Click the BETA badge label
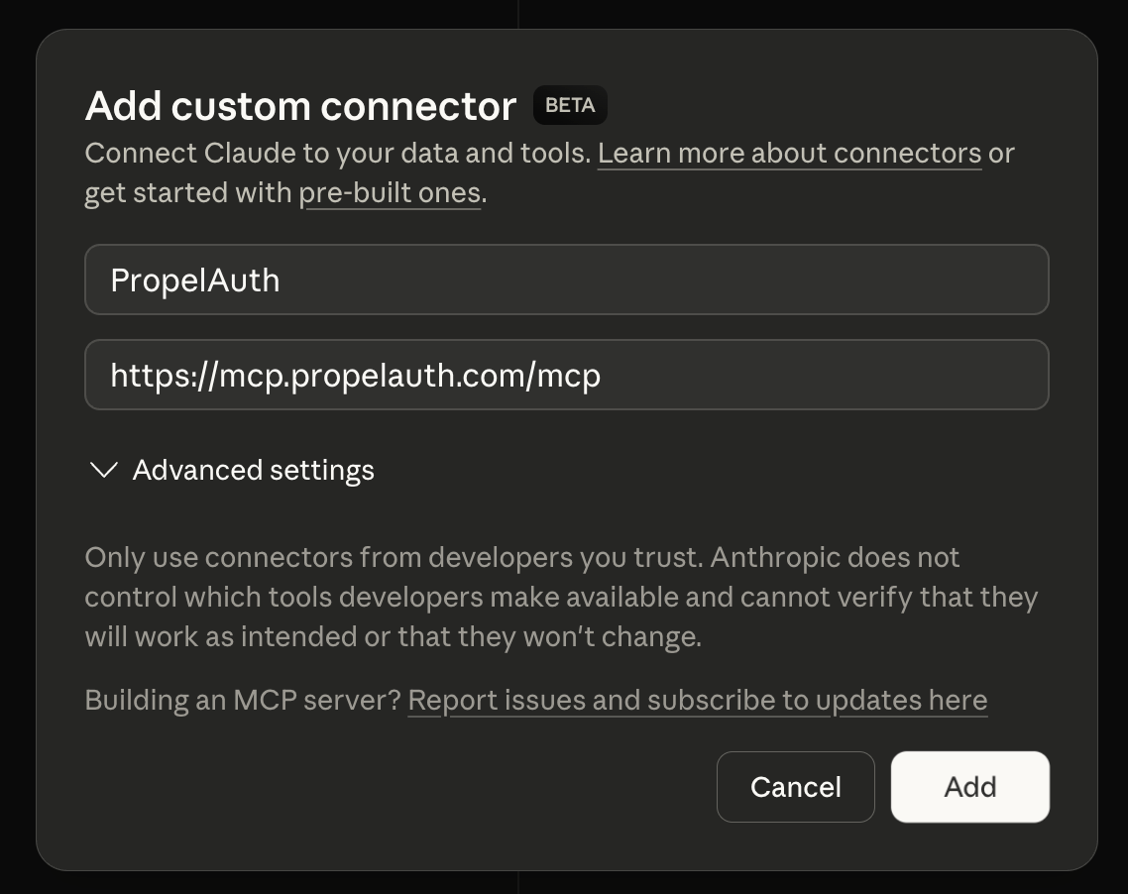 pos(569,105)
